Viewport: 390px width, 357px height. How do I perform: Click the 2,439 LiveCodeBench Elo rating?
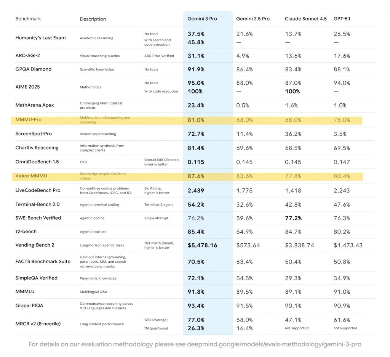(x=196, y=190)
